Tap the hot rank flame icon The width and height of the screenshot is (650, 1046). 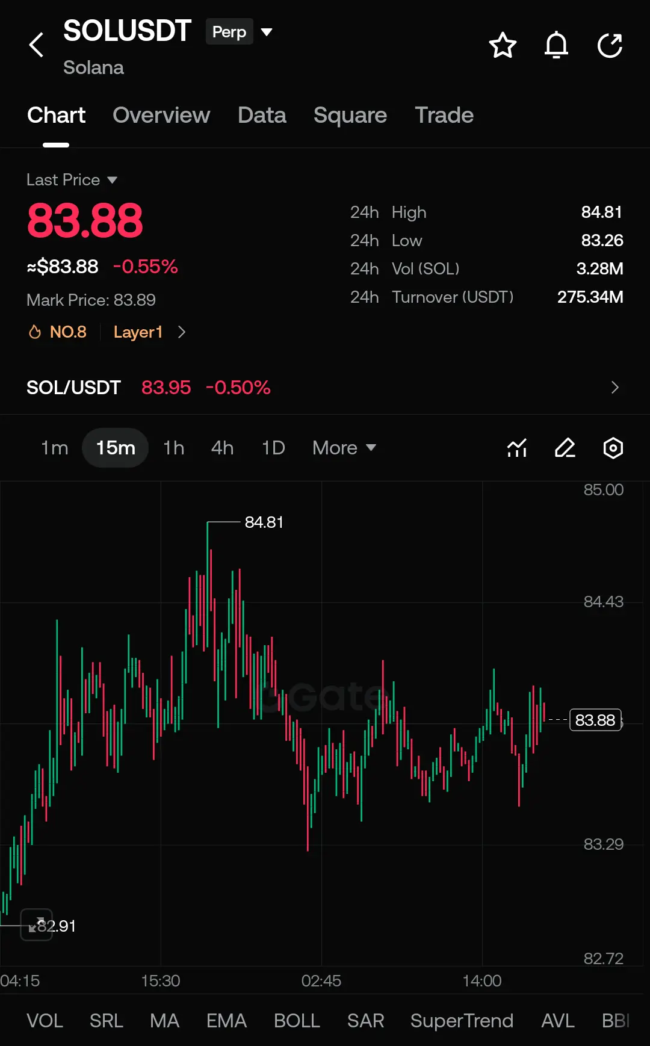pos(35,332)
